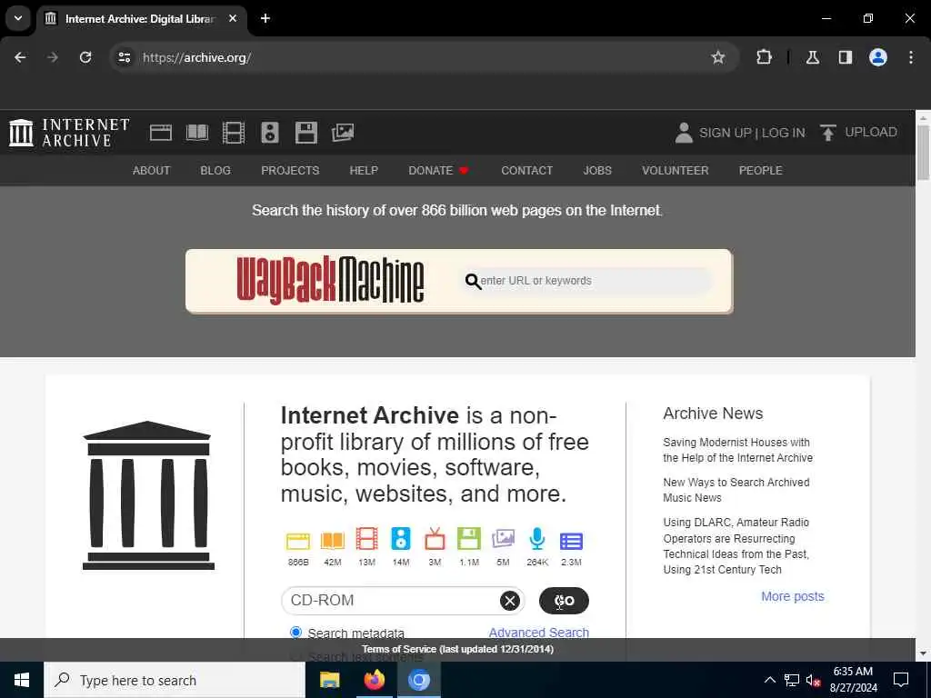Open the yellow web pages icon labeled 866B
The width and height of the screenshot is (931, 698).
click(298, 541)
